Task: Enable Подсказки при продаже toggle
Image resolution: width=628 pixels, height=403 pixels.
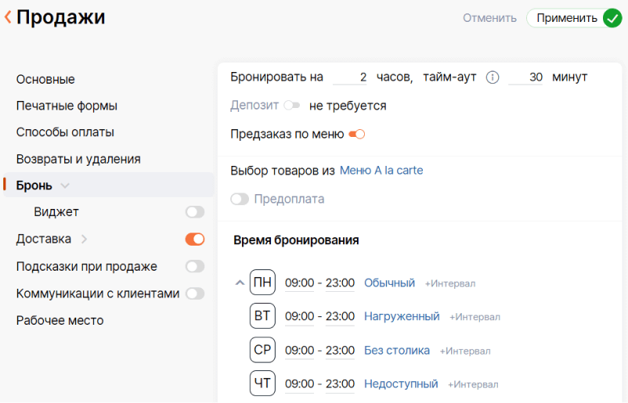Action: point(194,266)
